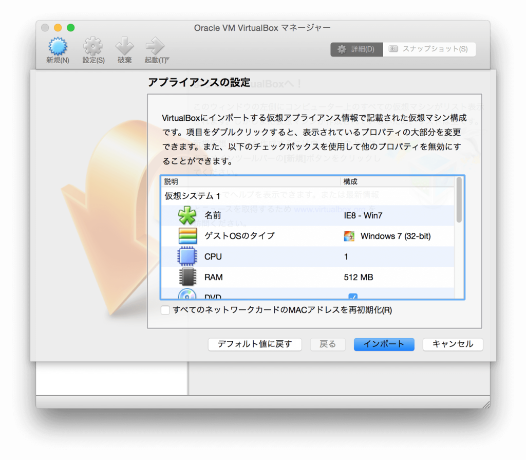This screenshot has height=460, width=526.
Task: Click the キャンセル cancel button
Action: point(453,344)
